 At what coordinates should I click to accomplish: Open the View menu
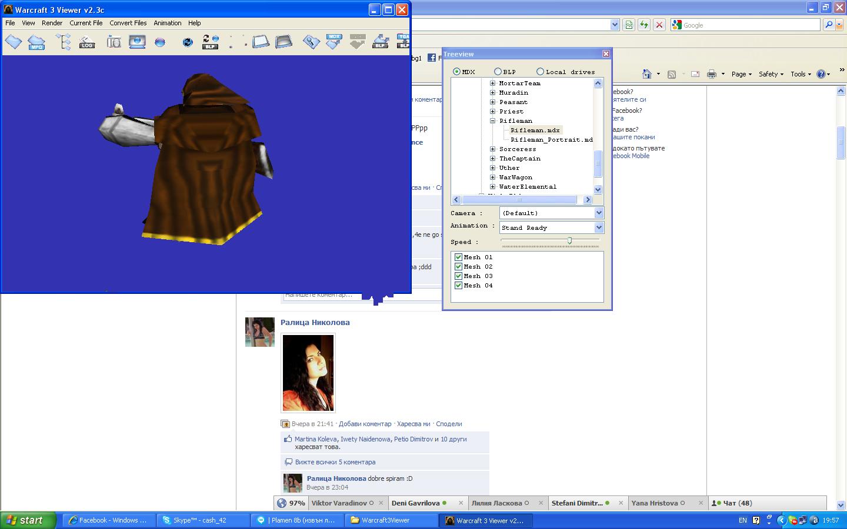(x=28, y=23)
